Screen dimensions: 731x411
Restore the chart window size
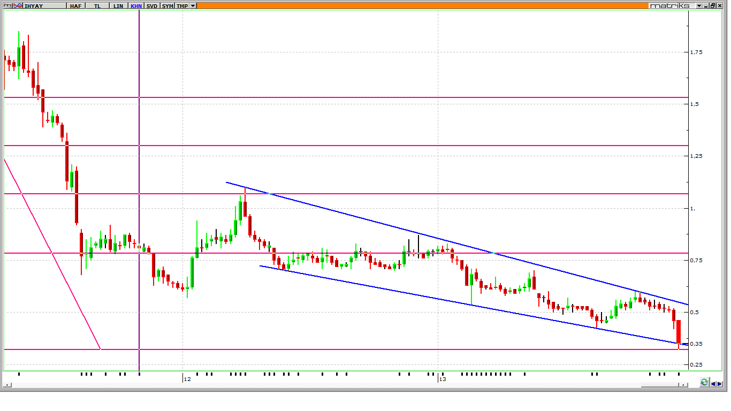click(713, 6)
